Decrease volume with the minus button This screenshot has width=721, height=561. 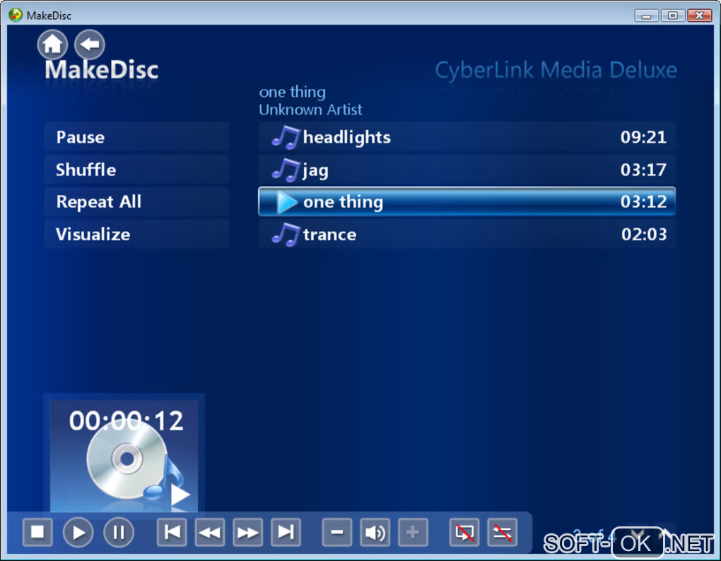coord(337,533)
